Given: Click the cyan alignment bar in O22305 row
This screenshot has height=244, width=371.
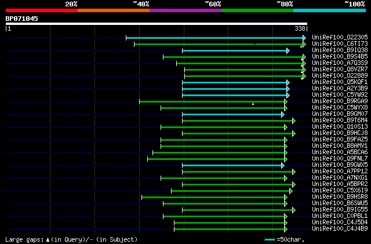Looking at the screenshot, I should 215,38.
